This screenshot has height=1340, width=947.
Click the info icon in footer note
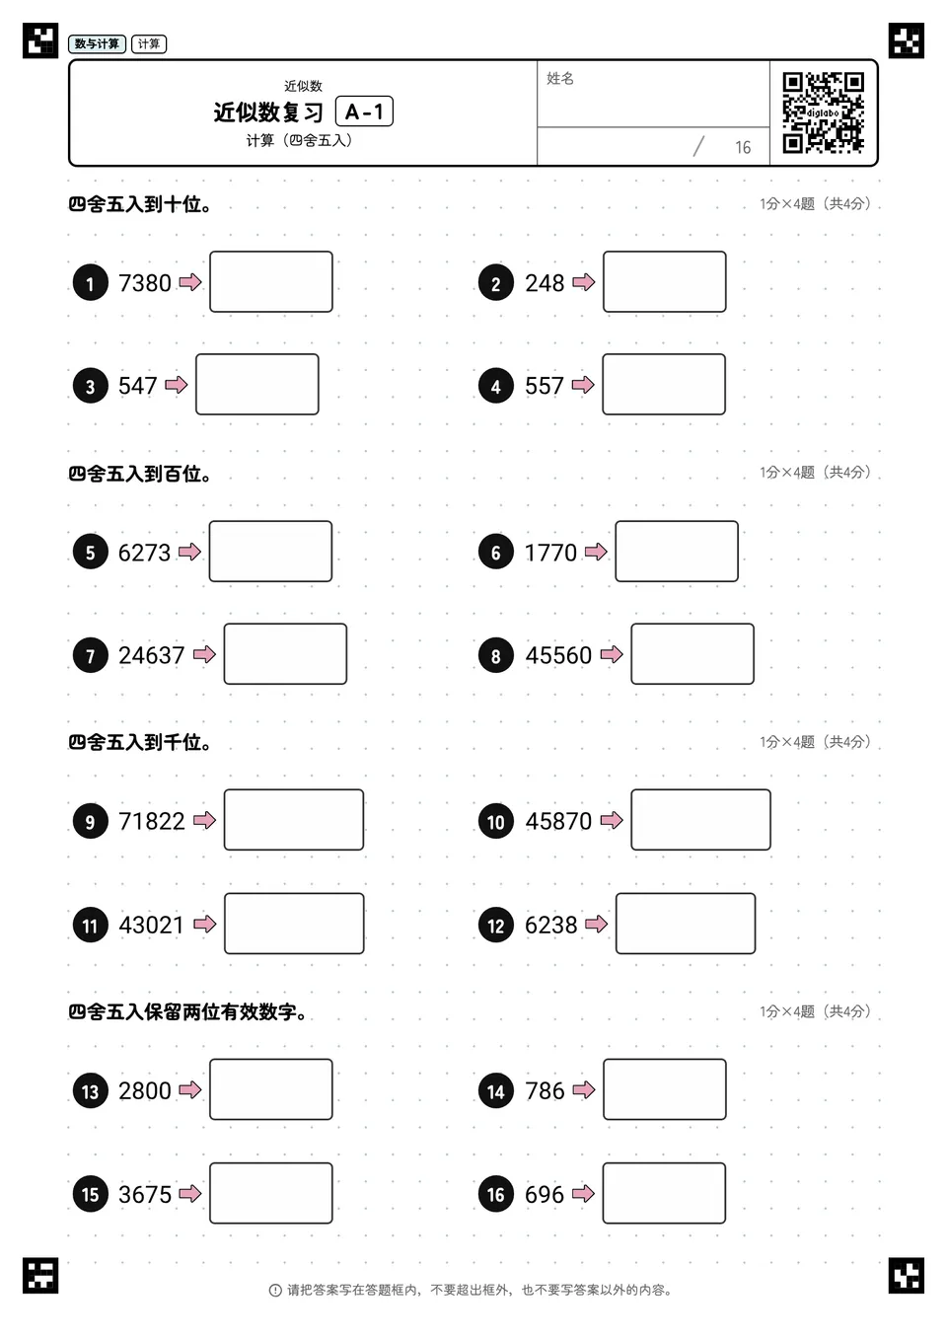pos(275,1291)
